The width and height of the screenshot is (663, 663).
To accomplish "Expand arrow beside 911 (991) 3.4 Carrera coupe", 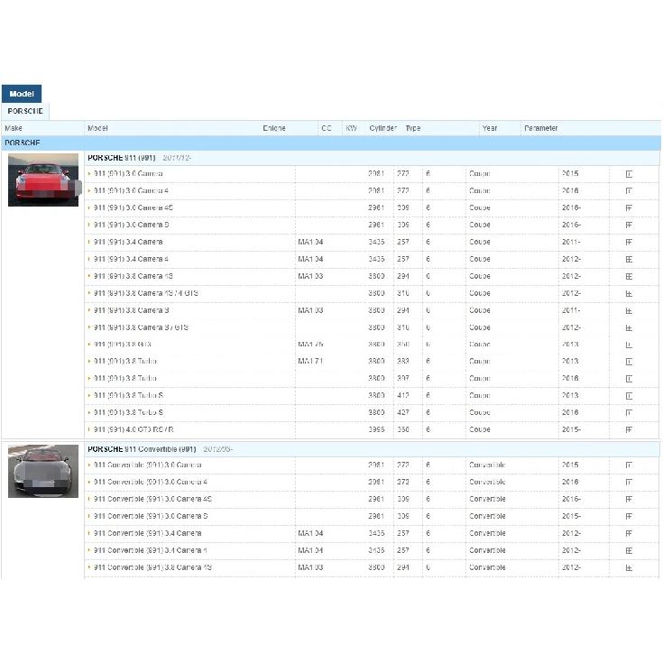I will [89, 243].
